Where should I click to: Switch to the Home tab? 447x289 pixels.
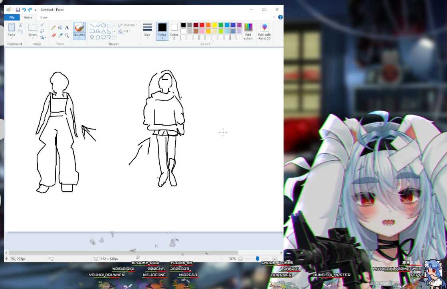click(28, 18)
